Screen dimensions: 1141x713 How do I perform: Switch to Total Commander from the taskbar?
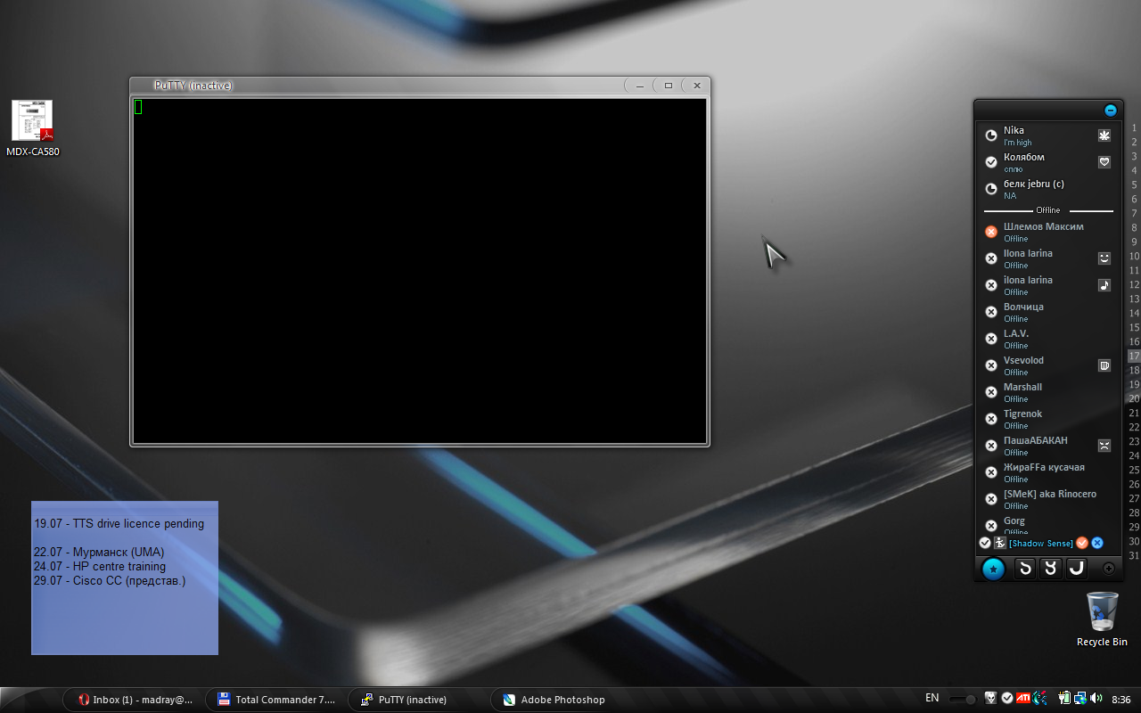pos(277,700)
